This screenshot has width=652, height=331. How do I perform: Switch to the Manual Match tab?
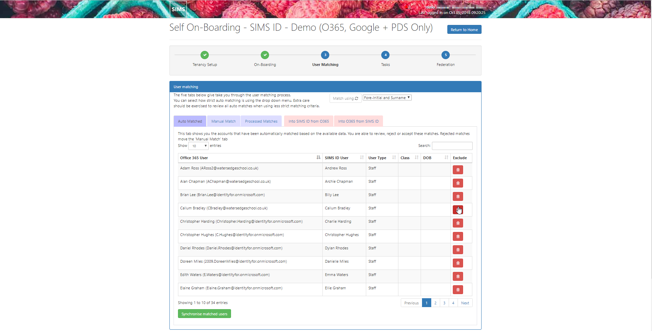coord(223,121)
